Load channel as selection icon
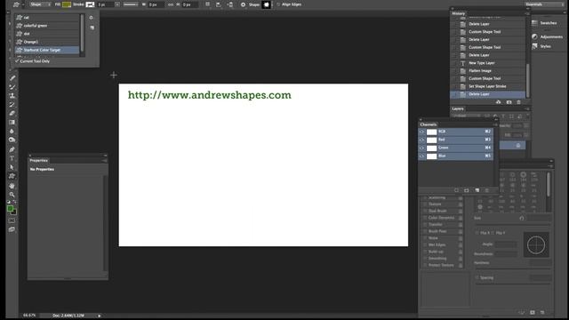 (456, 190)
